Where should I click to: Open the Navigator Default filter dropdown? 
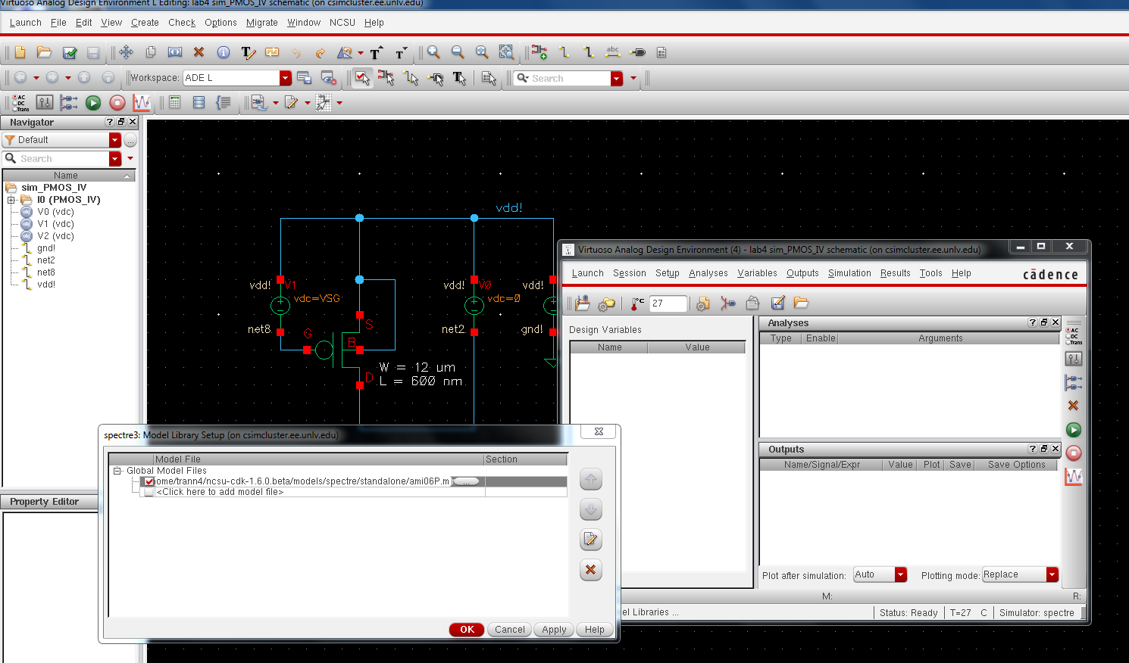114,140
